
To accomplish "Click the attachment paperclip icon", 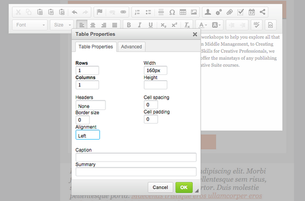I will coord(230,12).
